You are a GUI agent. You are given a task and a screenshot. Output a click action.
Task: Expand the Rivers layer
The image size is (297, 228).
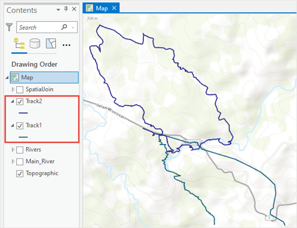(13, 149)
